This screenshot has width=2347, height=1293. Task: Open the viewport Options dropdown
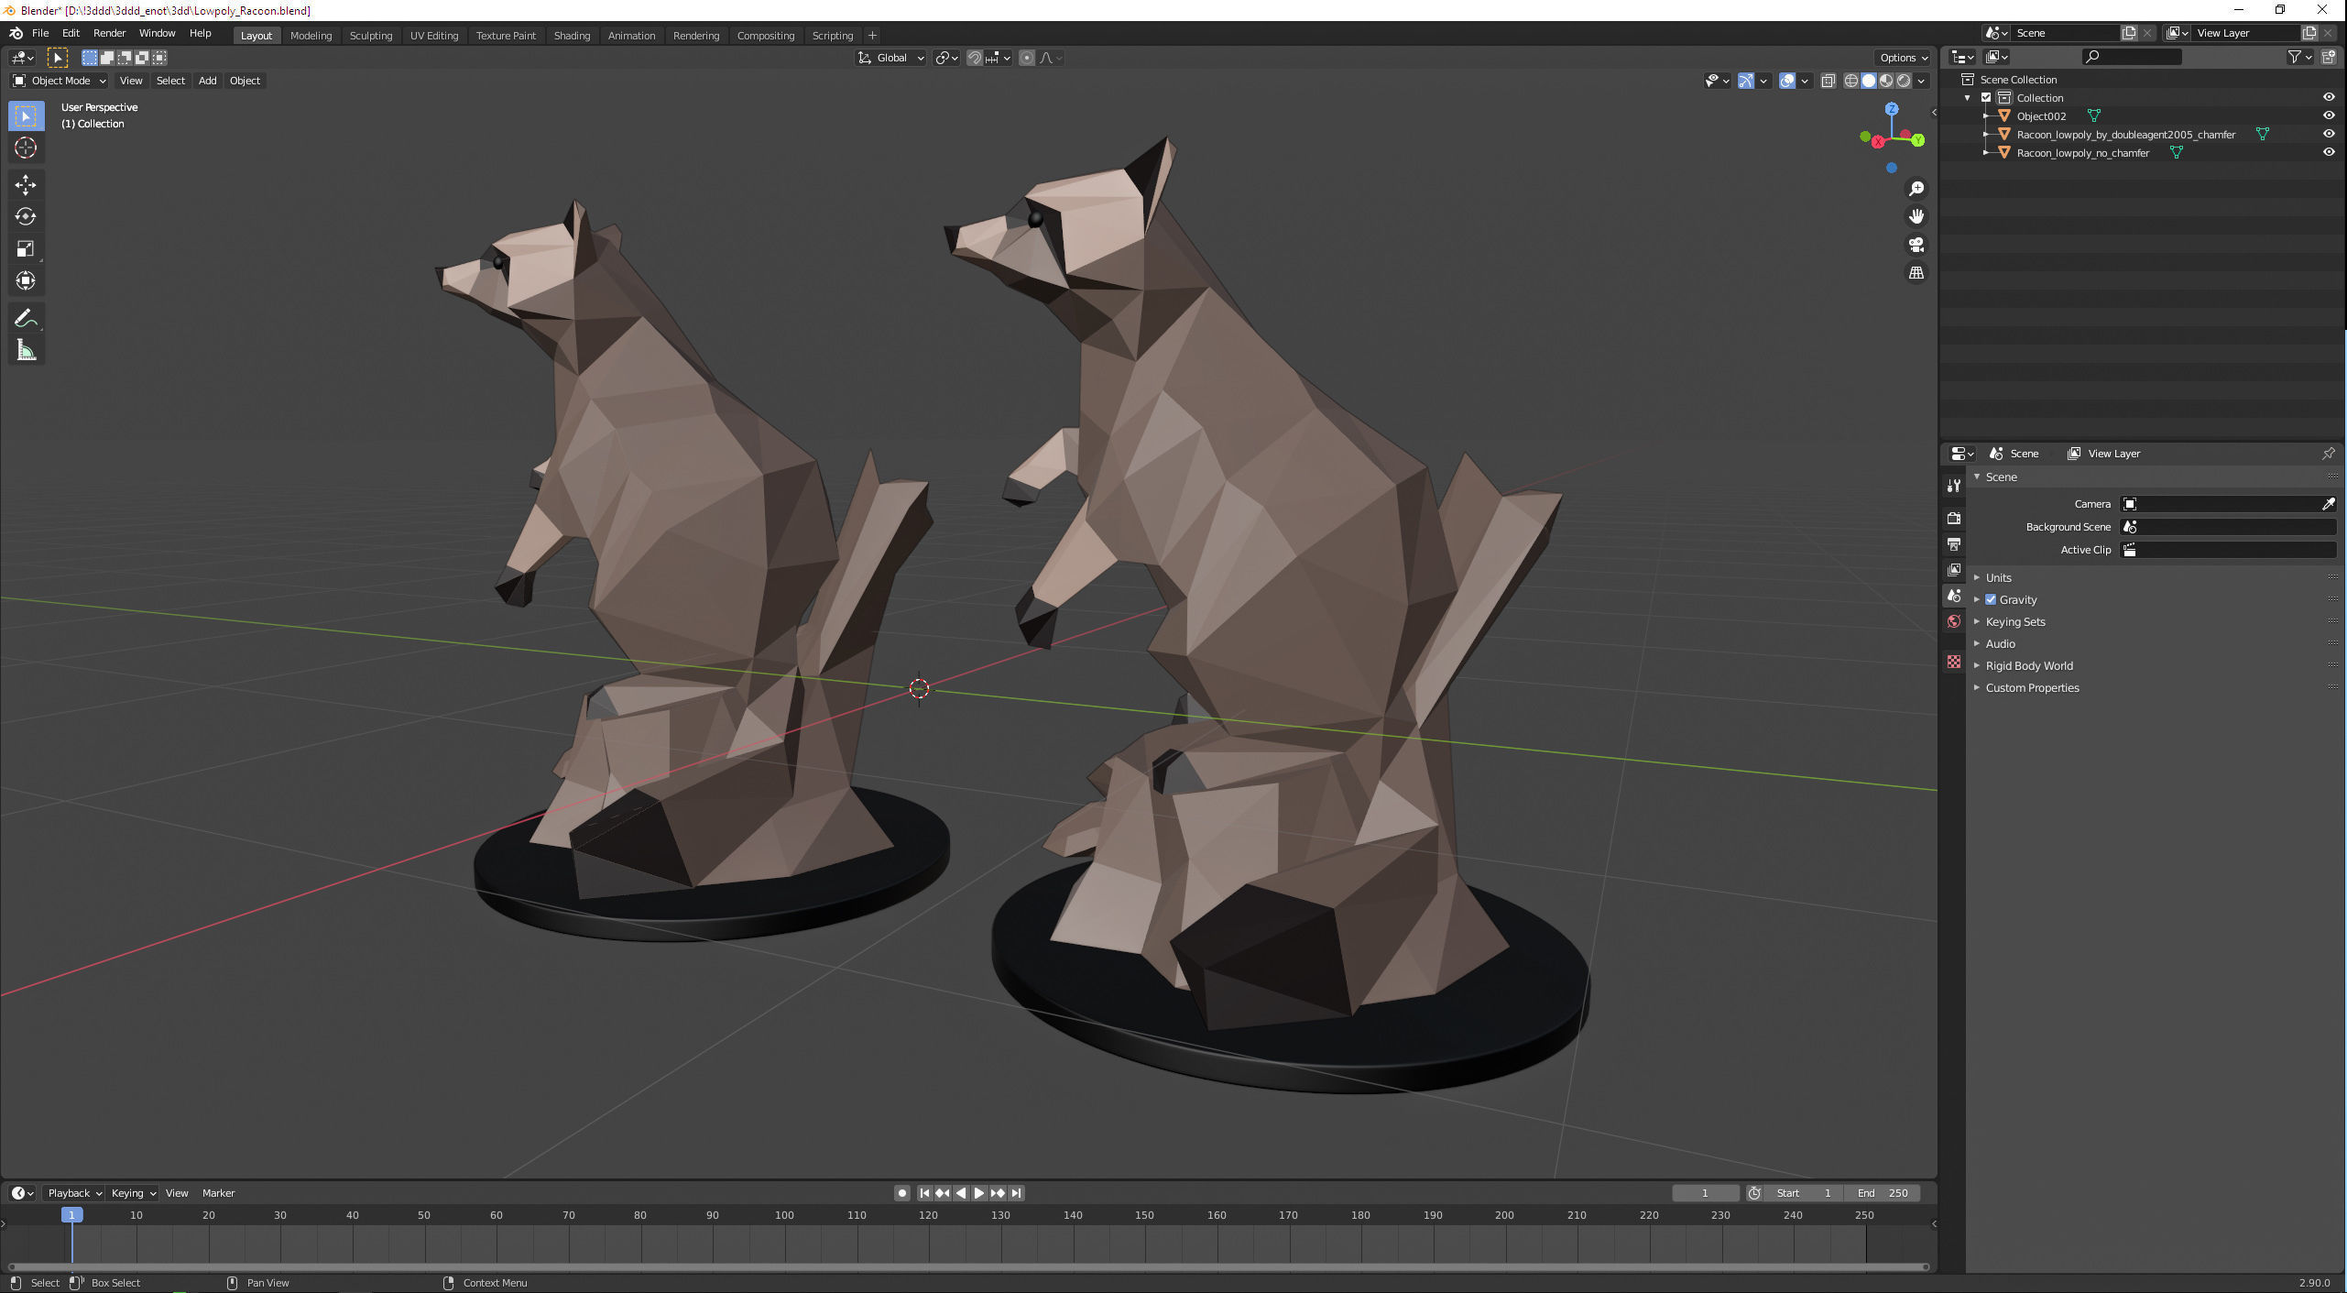tap(1903, 58)
